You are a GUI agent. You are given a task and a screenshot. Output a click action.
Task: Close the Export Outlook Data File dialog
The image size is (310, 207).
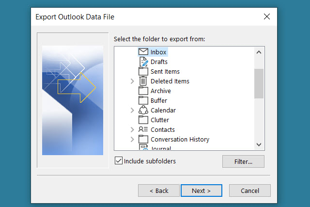point(266,16)
